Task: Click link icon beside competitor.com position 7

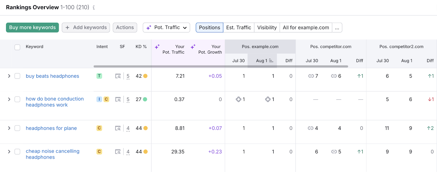Action: (311, 76)
